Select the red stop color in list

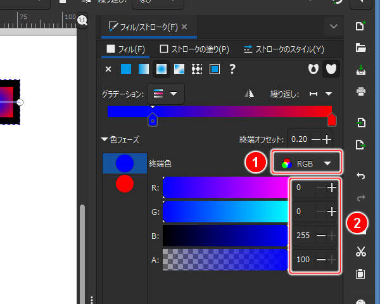[x=125, y=184]
